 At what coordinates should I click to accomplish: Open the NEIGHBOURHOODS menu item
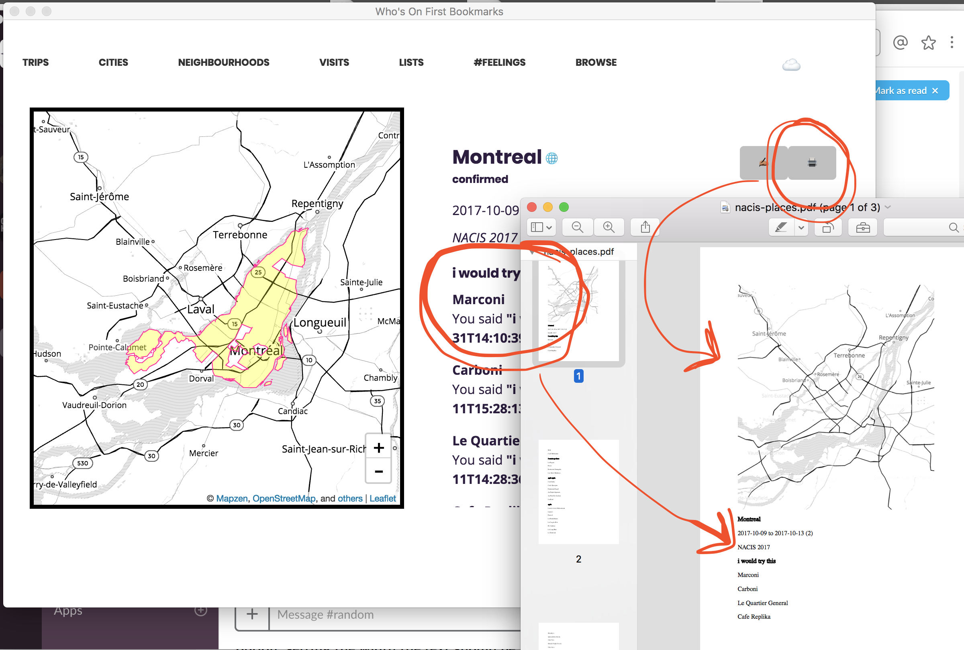(x=224, y=63)
